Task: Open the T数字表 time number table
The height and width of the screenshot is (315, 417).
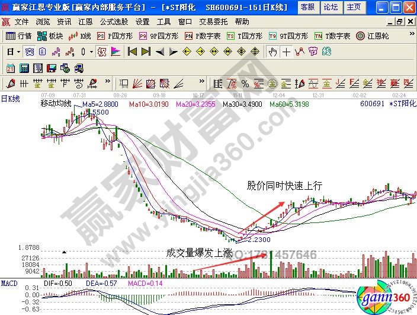Action: point(332,36)
